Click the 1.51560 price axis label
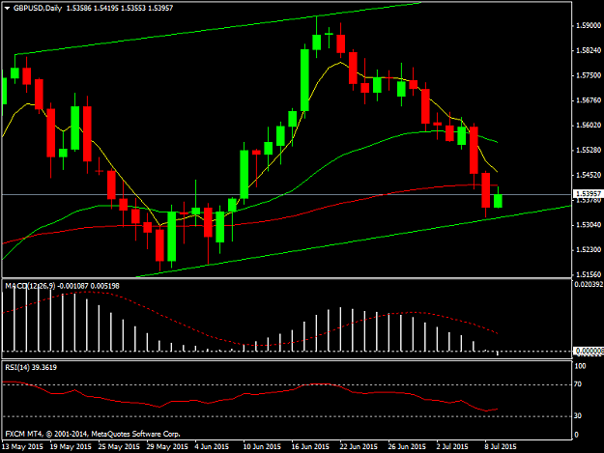 589,274
